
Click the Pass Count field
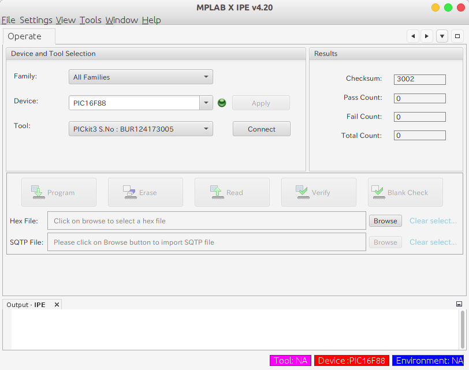click(420, 98)
